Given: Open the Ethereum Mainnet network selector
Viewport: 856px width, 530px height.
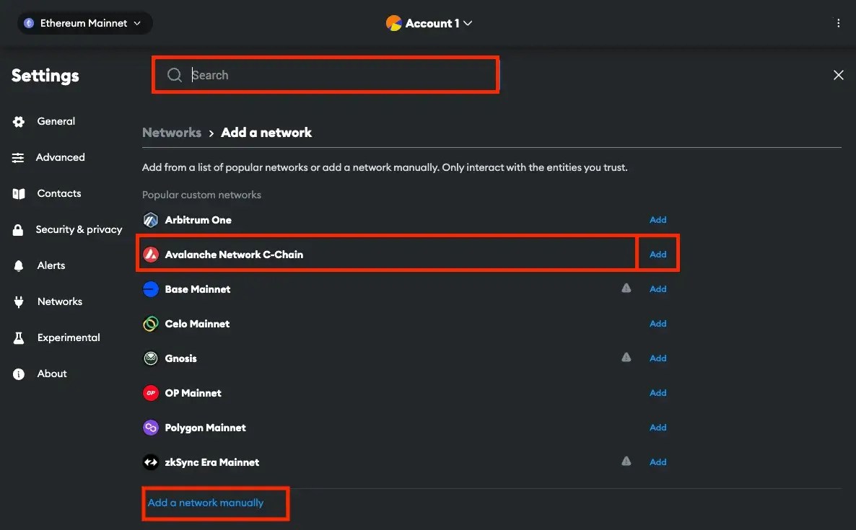Looking at the screenshot, I should pos(84,22).
